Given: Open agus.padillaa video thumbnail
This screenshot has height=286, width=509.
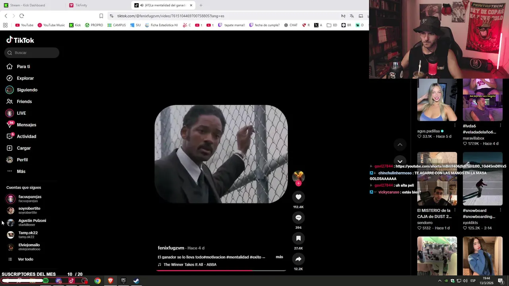Looking at the screenshot, I should point(437,100).
